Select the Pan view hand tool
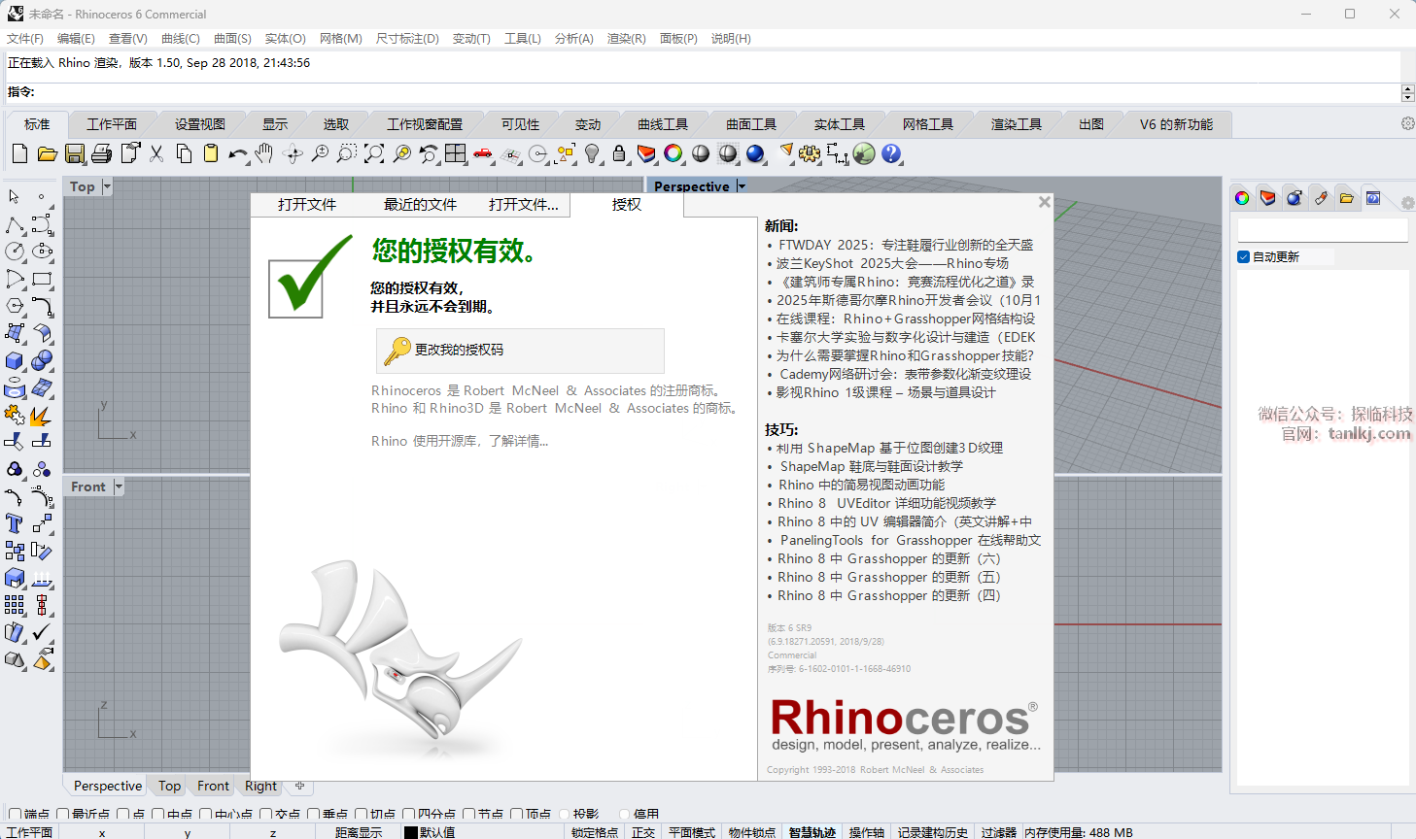1416x839 pixels. [x=264, y=154]
